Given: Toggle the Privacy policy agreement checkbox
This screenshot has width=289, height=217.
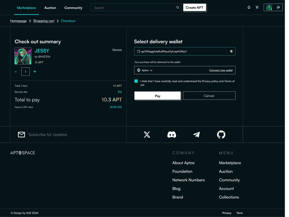Looking at the screenshot, I should pyautogui.click(x=136, y=81).
